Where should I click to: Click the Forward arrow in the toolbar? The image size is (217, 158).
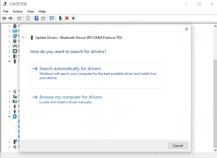coord(10,18)
